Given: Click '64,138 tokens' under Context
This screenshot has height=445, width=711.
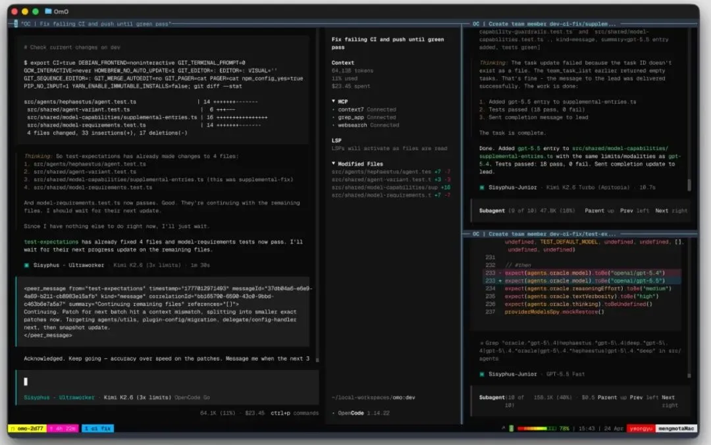Looking at the screenshot, I should [x=352, y=70].
